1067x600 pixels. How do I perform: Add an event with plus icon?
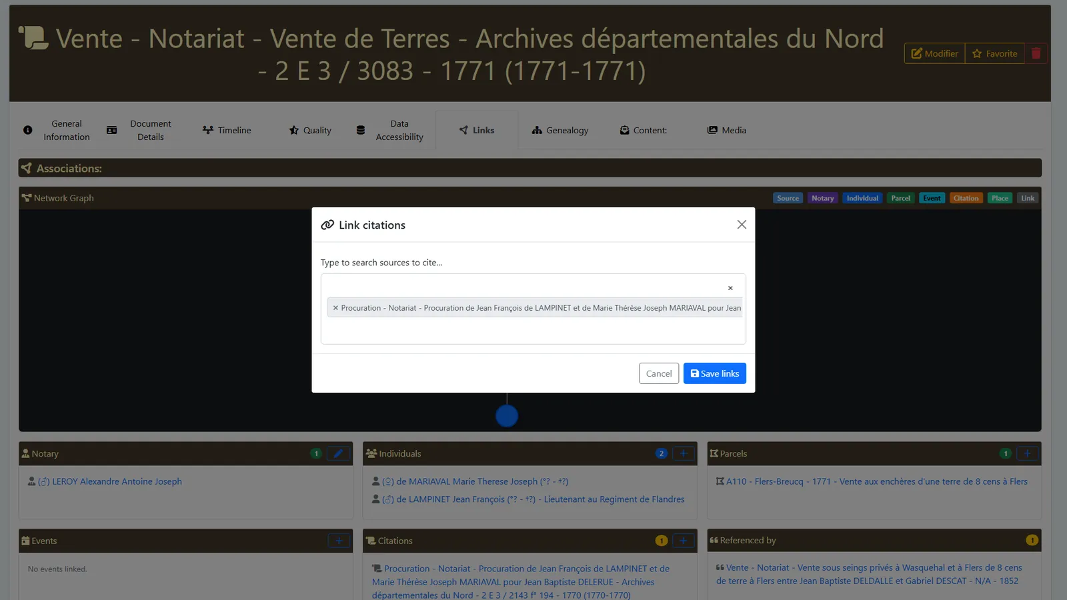[x=339, y=541]
